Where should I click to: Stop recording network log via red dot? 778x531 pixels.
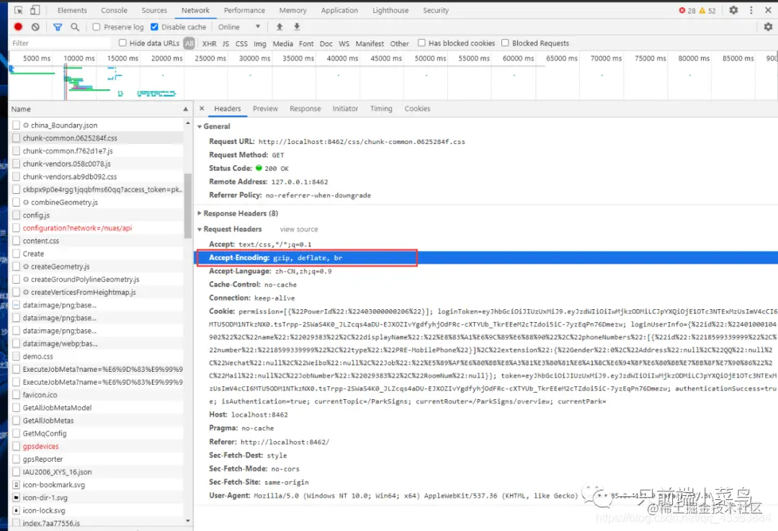pyautogui.click(x=18, y=27)
